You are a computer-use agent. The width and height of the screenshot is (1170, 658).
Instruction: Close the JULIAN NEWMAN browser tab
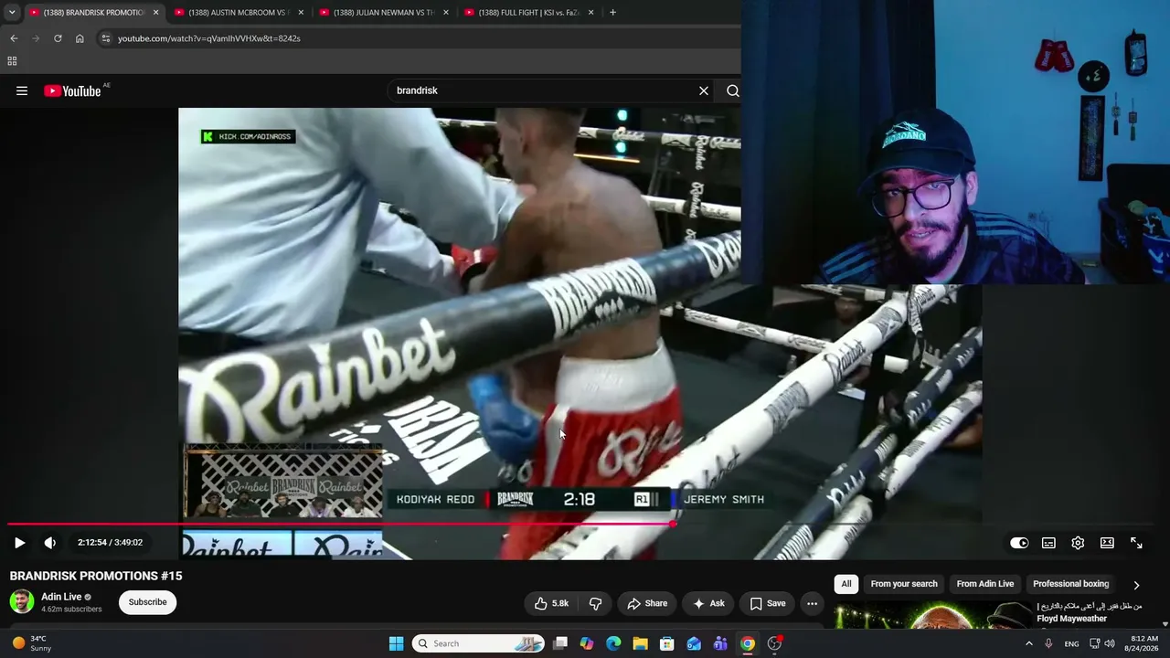point(446,13)
